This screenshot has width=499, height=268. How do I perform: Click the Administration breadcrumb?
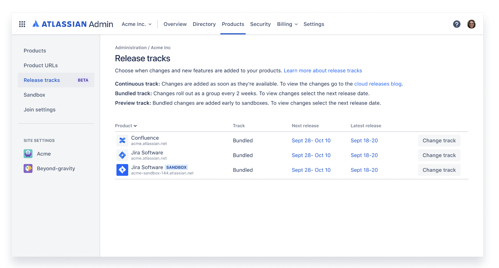click(131, 48)
